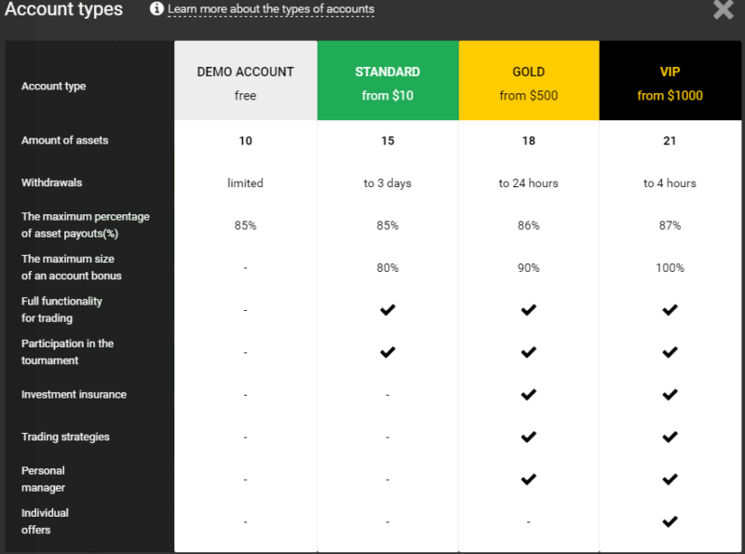The width and height of the screenshot is (745, 554).
Task: Click 'The maximum size of an account bonus' label
Action: [72, 267]
